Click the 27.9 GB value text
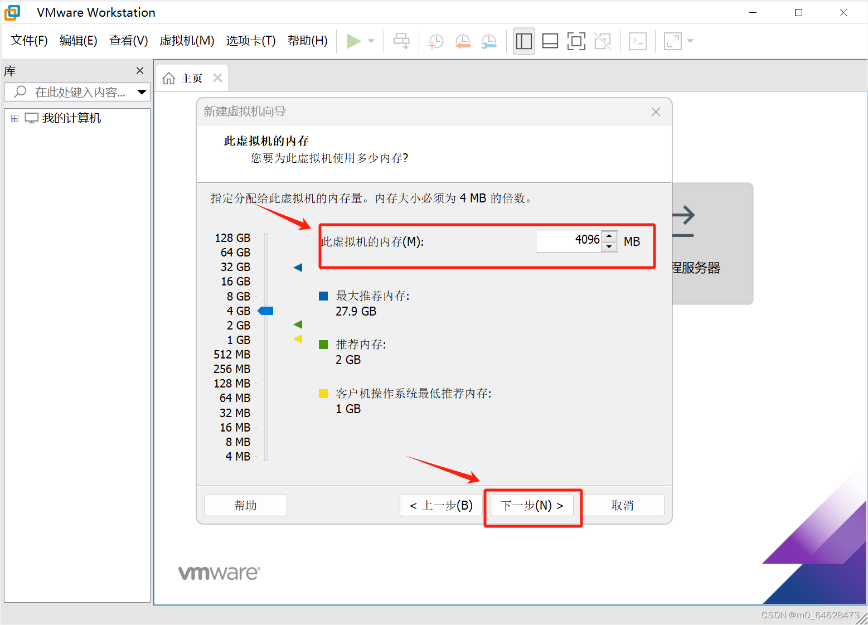This screenshot has height=625, width=868. click(356, 312)
